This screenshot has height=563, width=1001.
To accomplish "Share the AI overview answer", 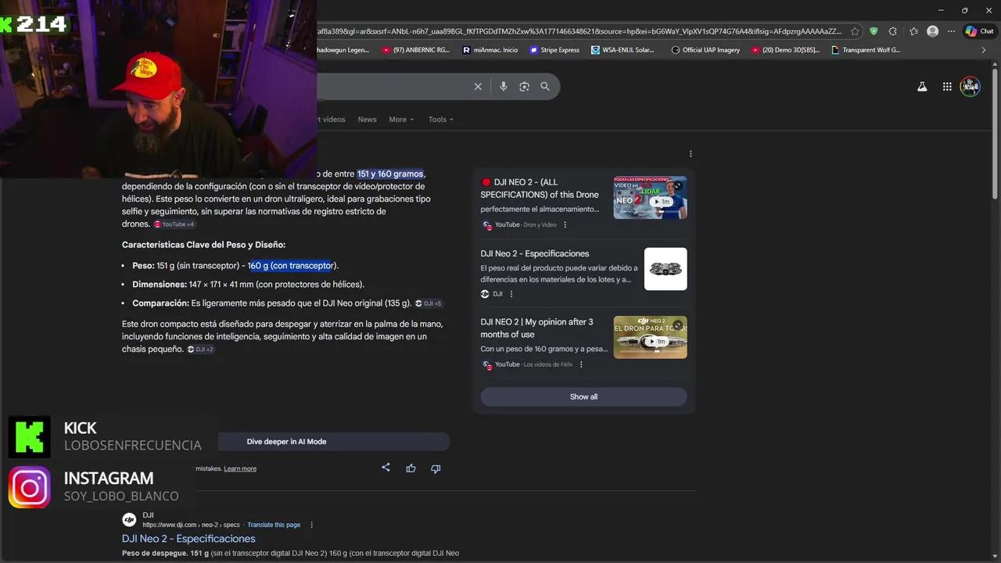I will [x=386, y=468].
